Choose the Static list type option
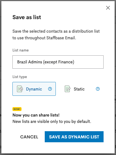 point(82,89)
